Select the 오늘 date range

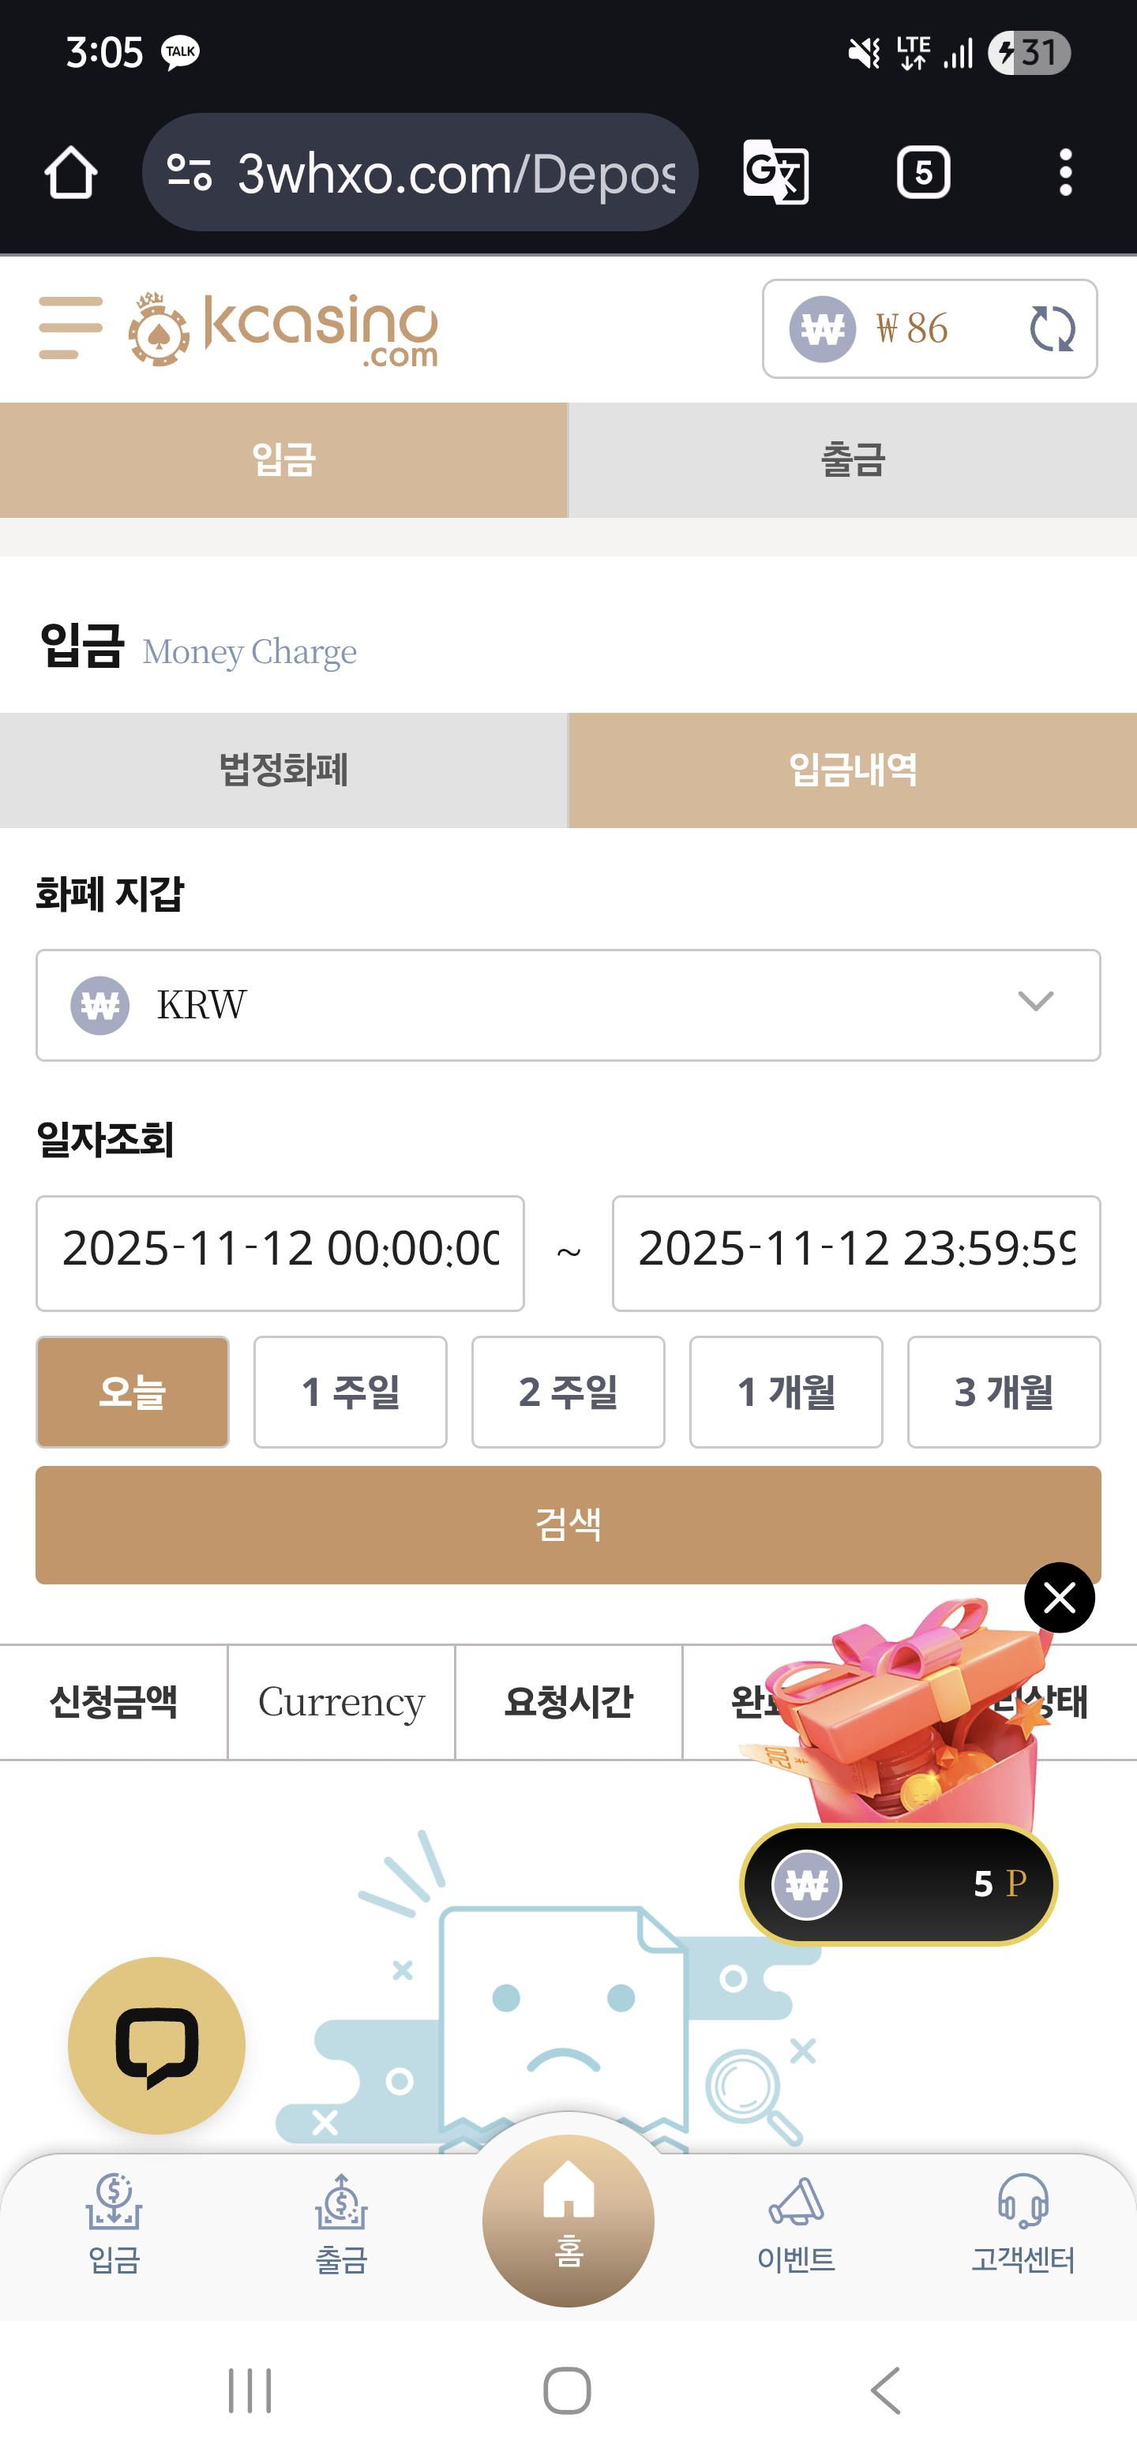coord(132,1392)
